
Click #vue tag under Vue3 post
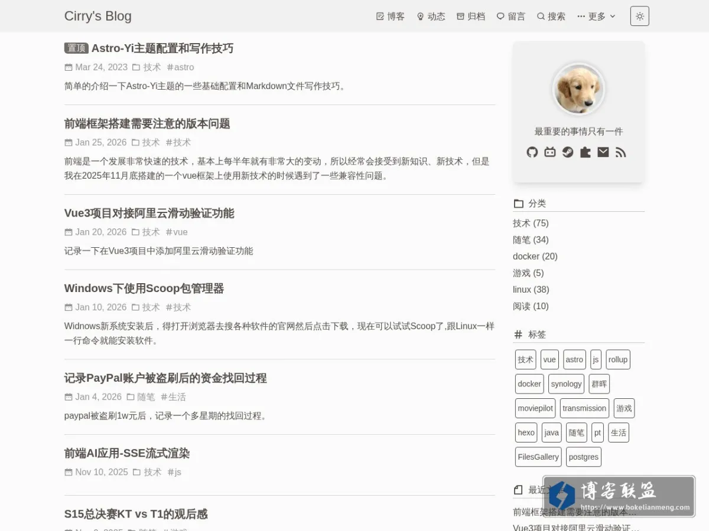pos(177,232)
